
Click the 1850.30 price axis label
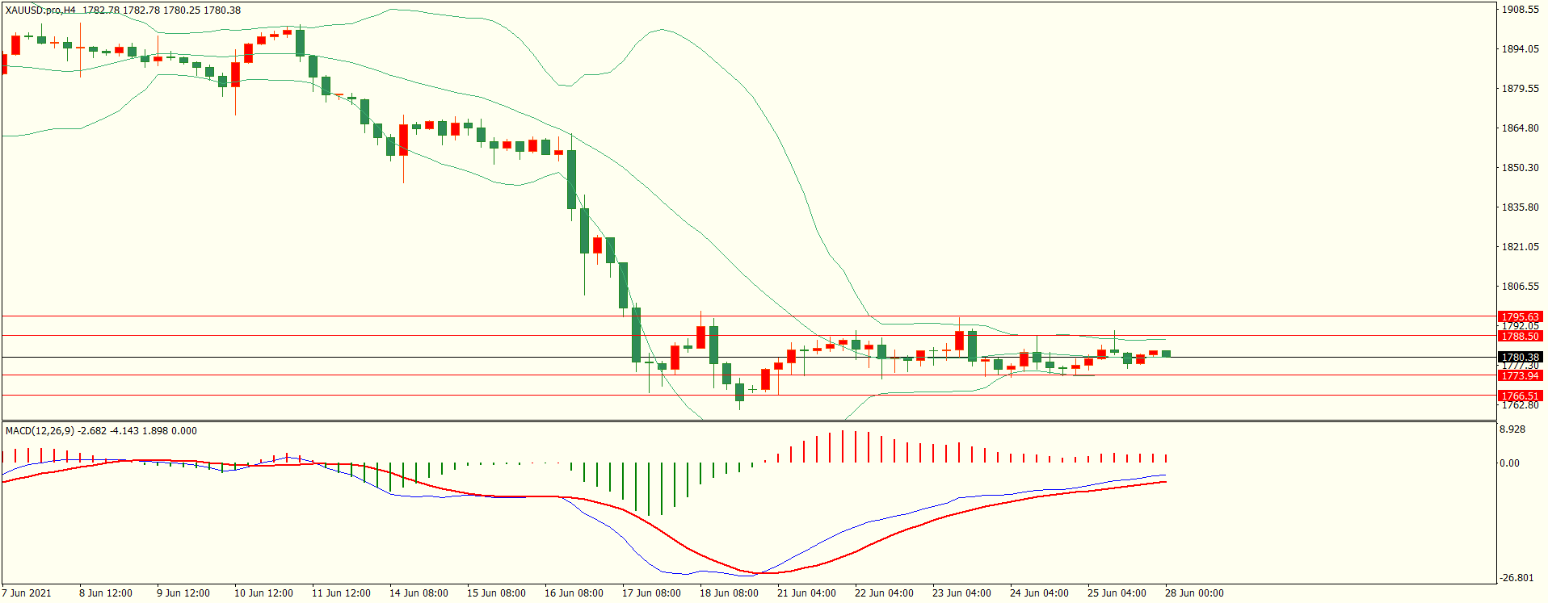click(x=1520, y=168)
